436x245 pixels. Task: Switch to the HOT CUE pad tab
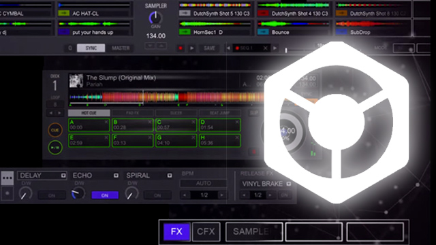pyautogui.click(x=89, y=113)
